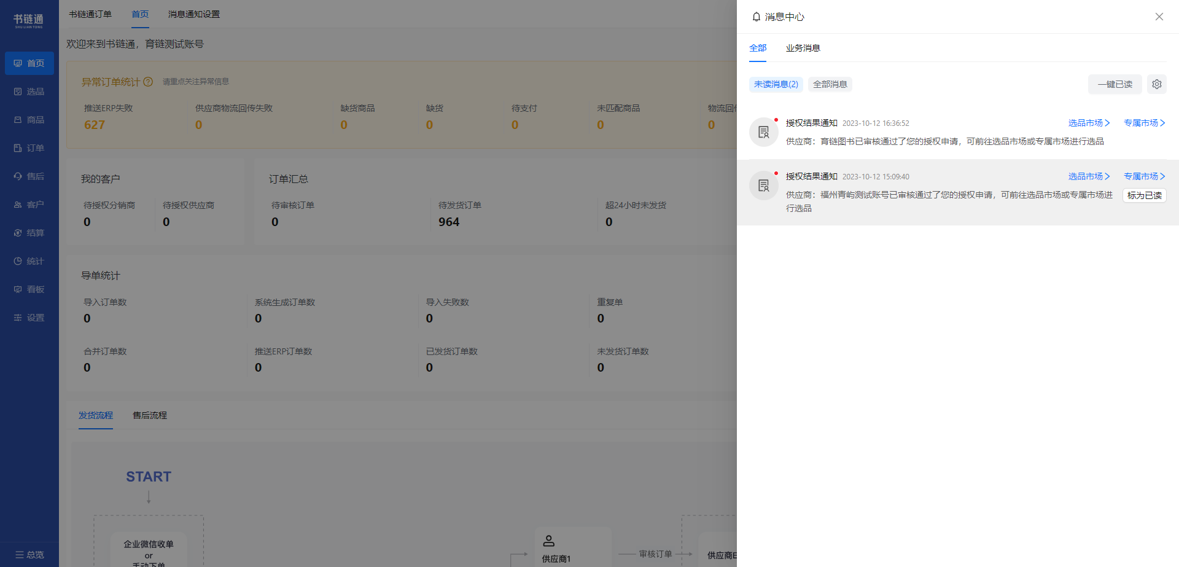The height and width of the screenshot is (567, 1179).
Task: Open the 商品 sidebar item
Action: [x=29, y=120]
